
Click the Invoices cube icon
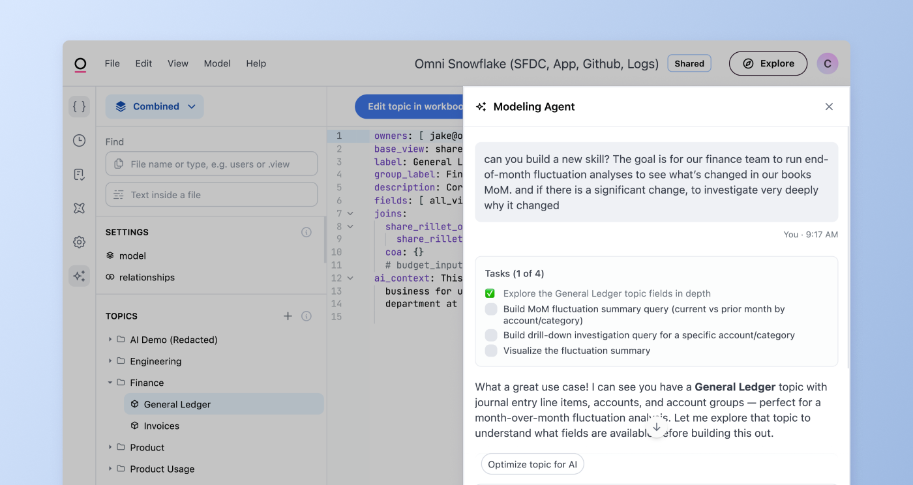(135, 426)
